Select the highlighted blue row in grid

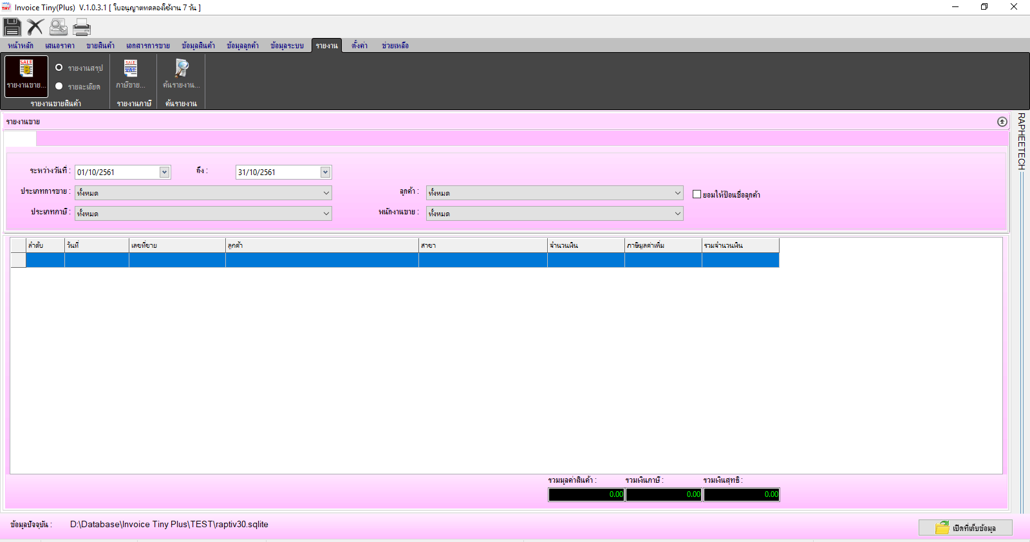[395, 260]
